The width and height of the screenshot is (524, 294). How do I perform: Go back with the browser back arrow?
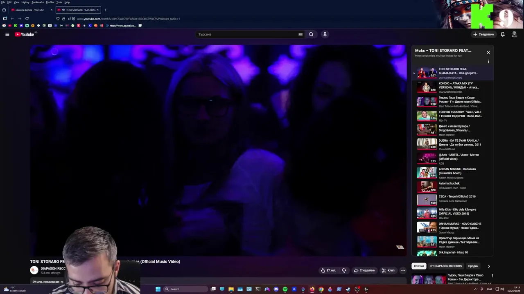click(x=12, y=18)
